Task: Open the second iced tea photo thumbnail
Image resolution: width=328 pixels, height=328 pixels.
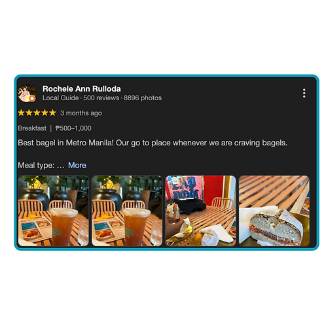Action: 127,211
